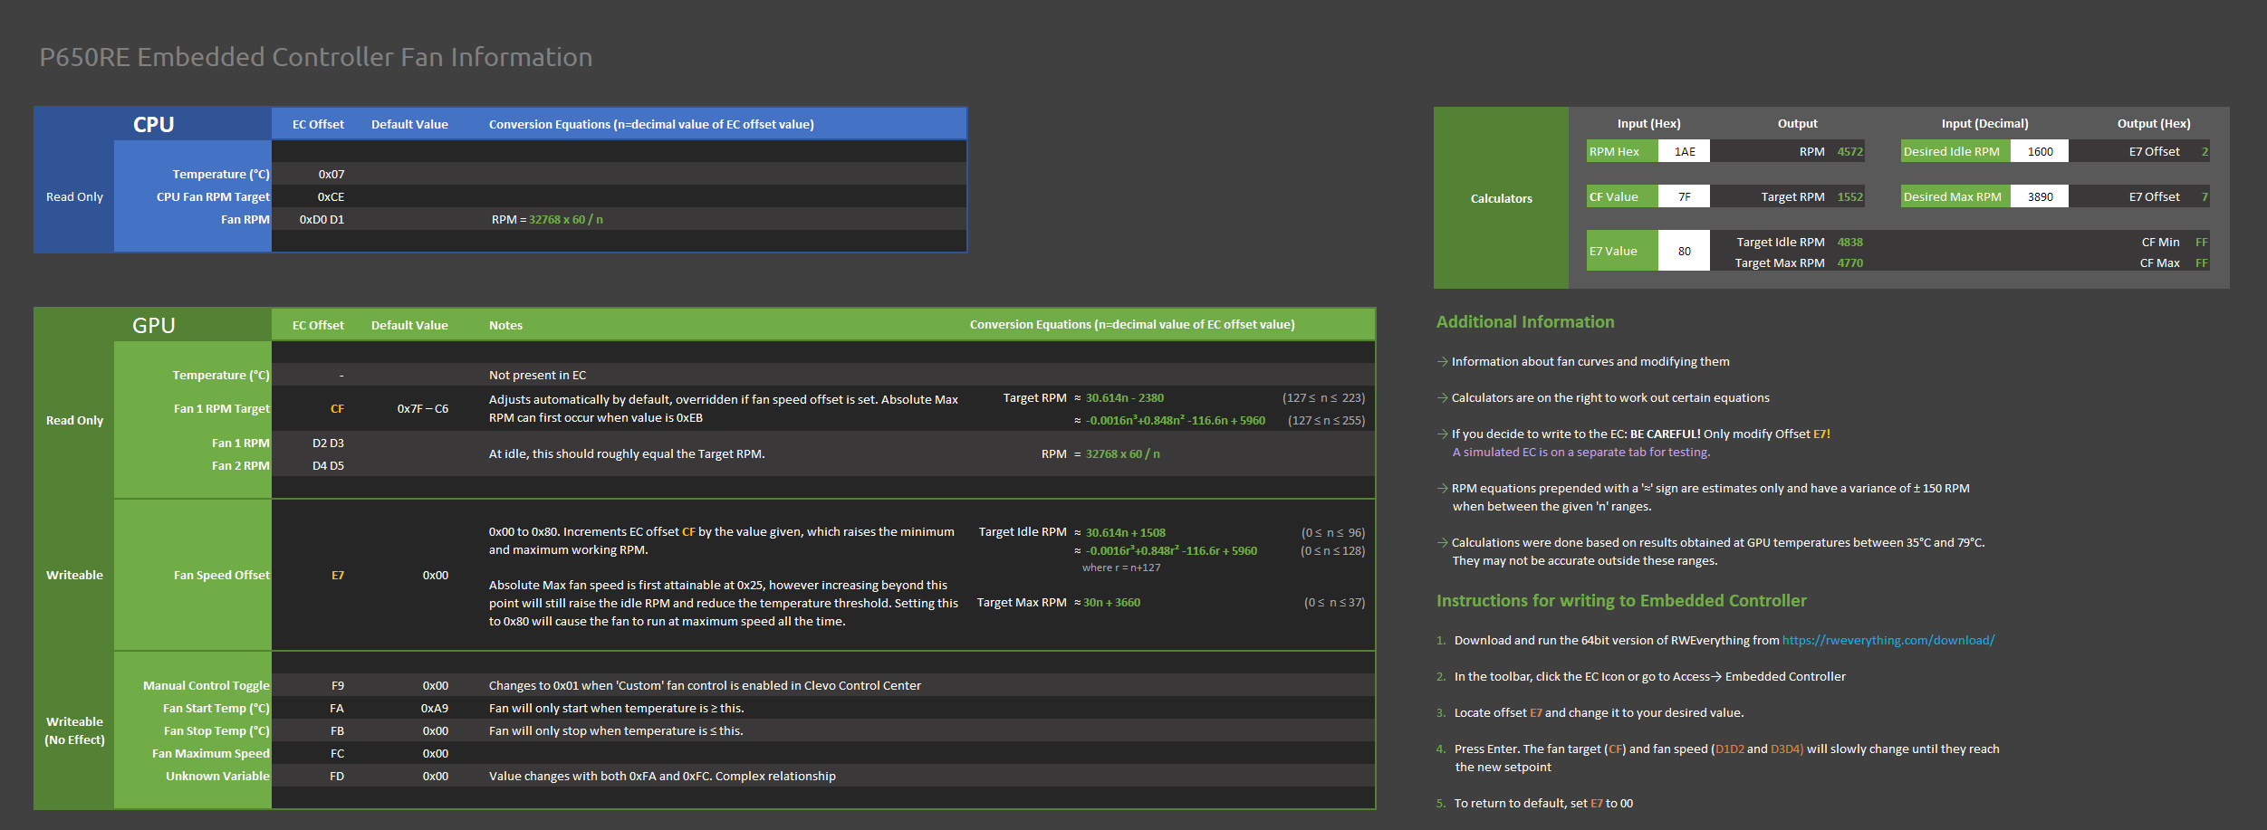
Task: Click the 'P650RE Embedded Controller Fan Information' title
Action: point(316,57)
